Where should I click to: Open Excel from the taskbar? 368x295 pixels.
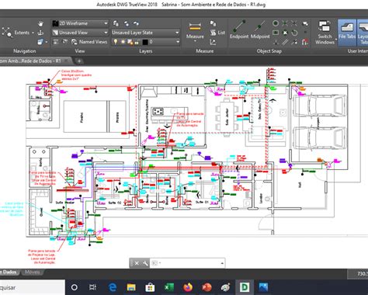(x=169, y=287)
